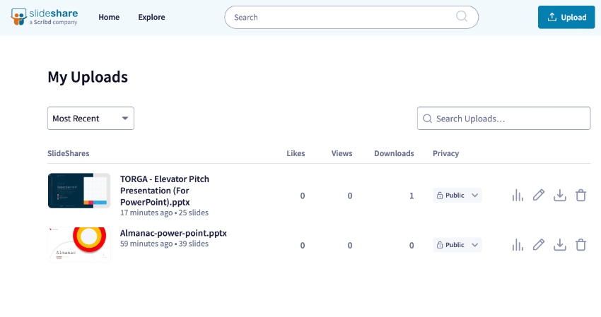Click the Downloads column header

pyautogui.click(x=394, y=153)
